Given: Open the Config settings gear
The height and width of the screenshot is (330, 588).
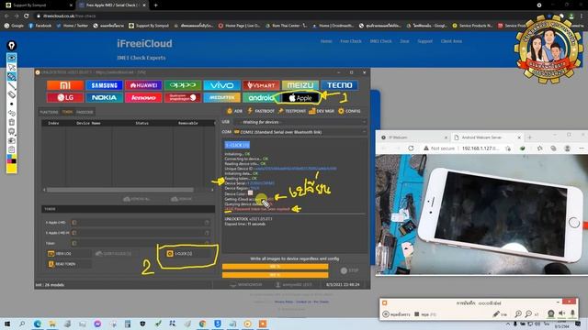Looking at the screenshot, I should 349,111.
